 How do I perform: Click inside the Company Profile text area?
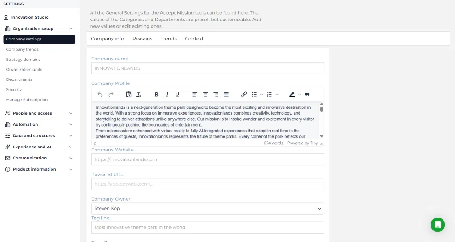(x=205, y=121)
